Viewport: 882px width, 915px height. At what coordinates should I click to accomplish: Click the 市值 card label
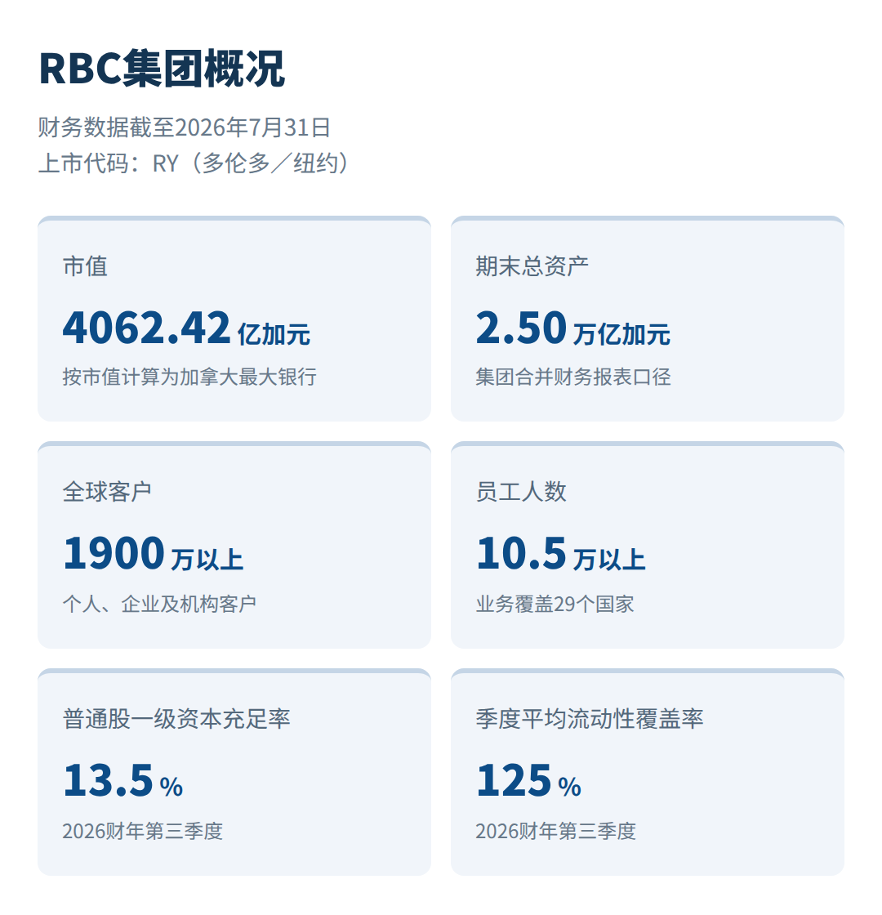85,266
